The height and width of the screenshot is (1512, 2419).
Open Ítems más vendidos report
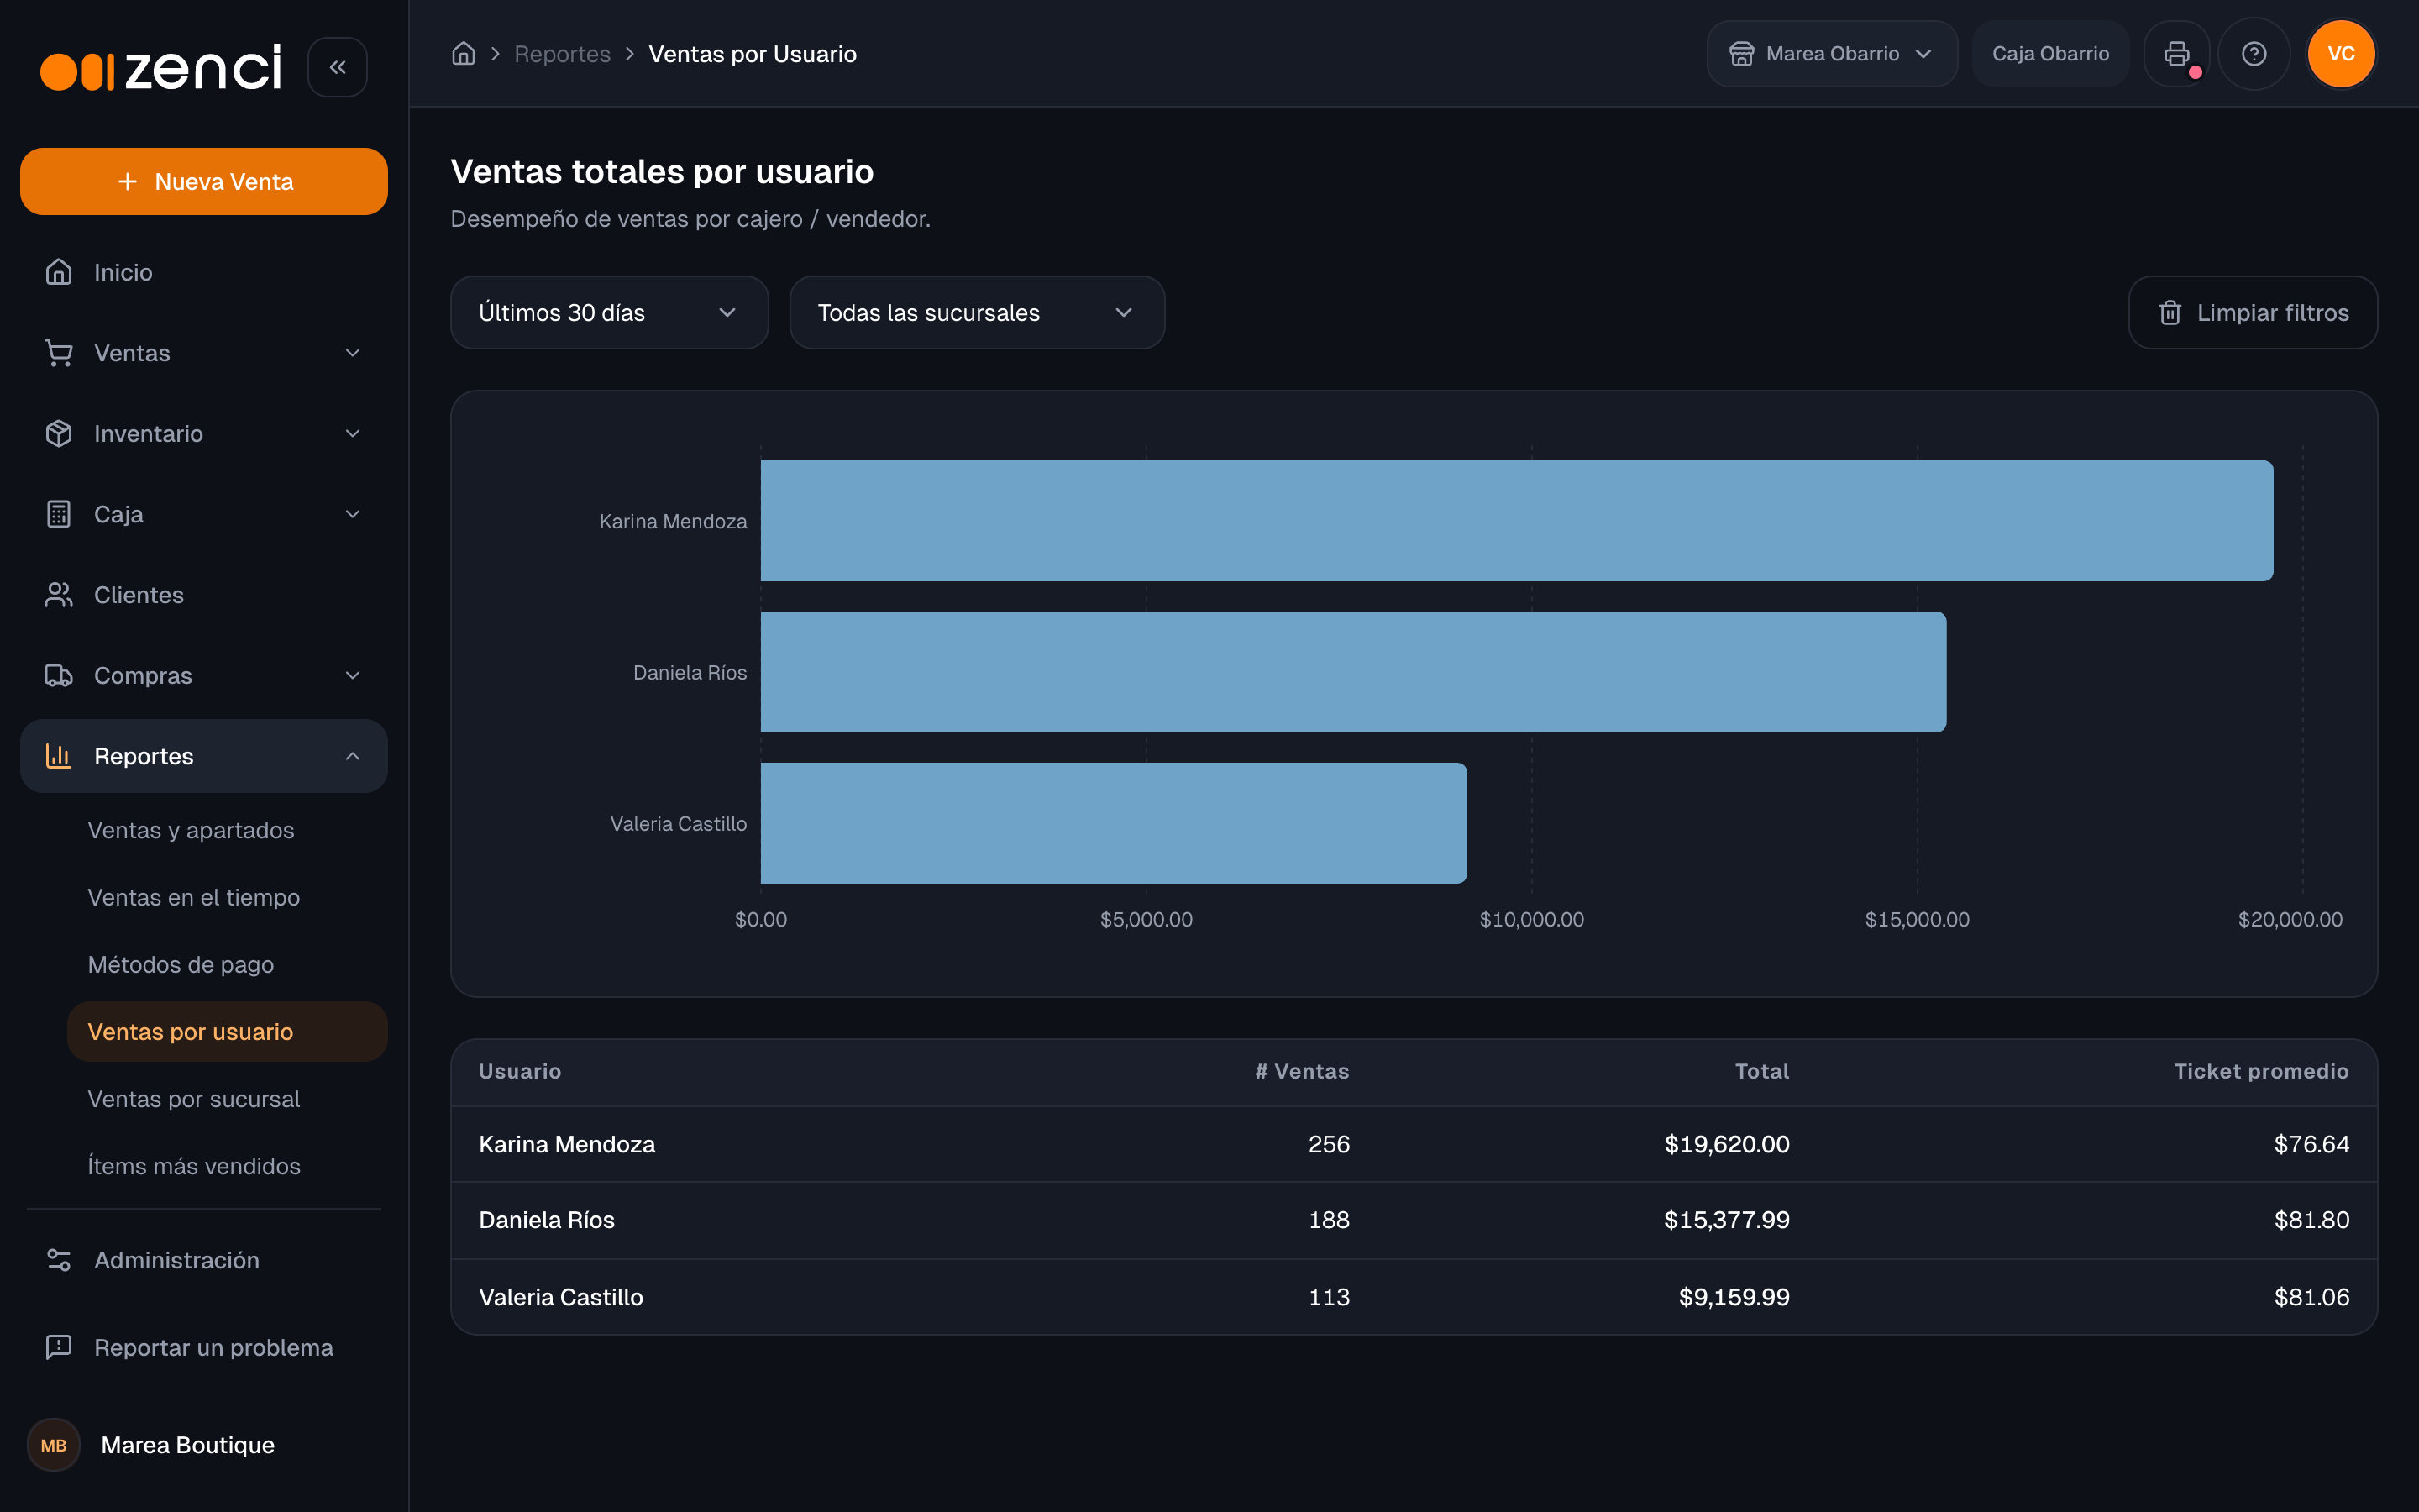[x=194, y=1166]
